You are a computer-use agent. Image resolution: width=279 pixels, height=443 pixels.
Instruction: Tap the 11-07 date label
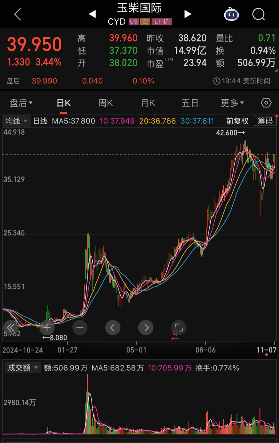click(x=266, y=350)
